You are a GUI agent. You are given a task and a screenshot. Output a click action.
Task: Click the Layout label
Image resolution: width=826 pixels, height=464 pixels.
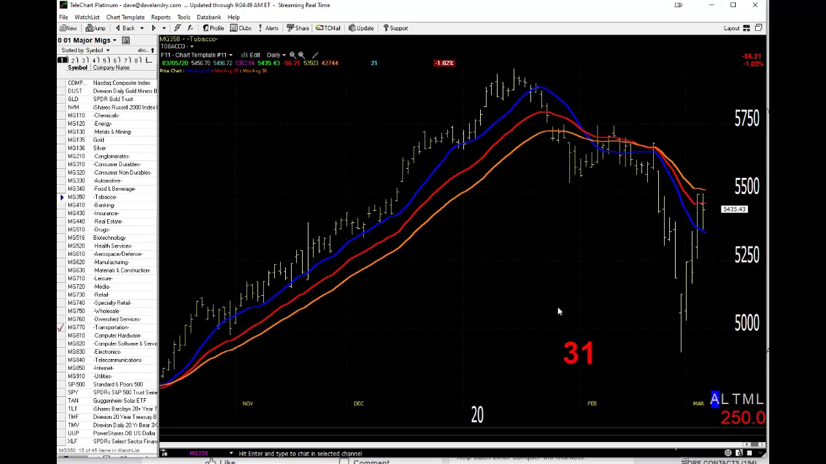pos(731,28)
